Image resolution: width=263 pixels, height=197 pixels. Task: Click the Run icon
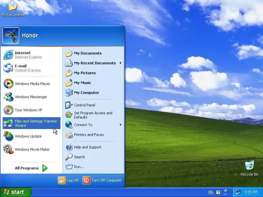point(69,167)
